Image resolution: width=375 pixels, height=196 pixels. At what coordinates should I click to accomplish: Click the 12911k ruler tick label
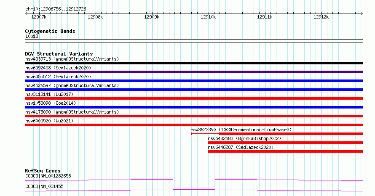coord(265,17)
